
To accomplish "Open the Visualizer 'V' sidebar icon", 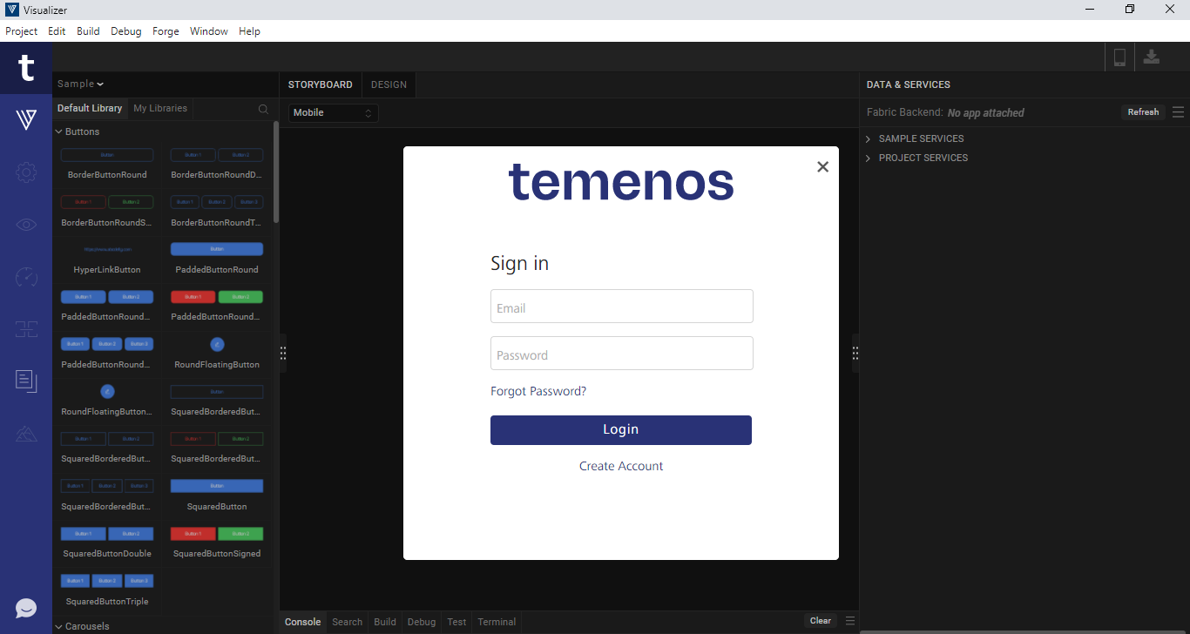I will point(26,120).
